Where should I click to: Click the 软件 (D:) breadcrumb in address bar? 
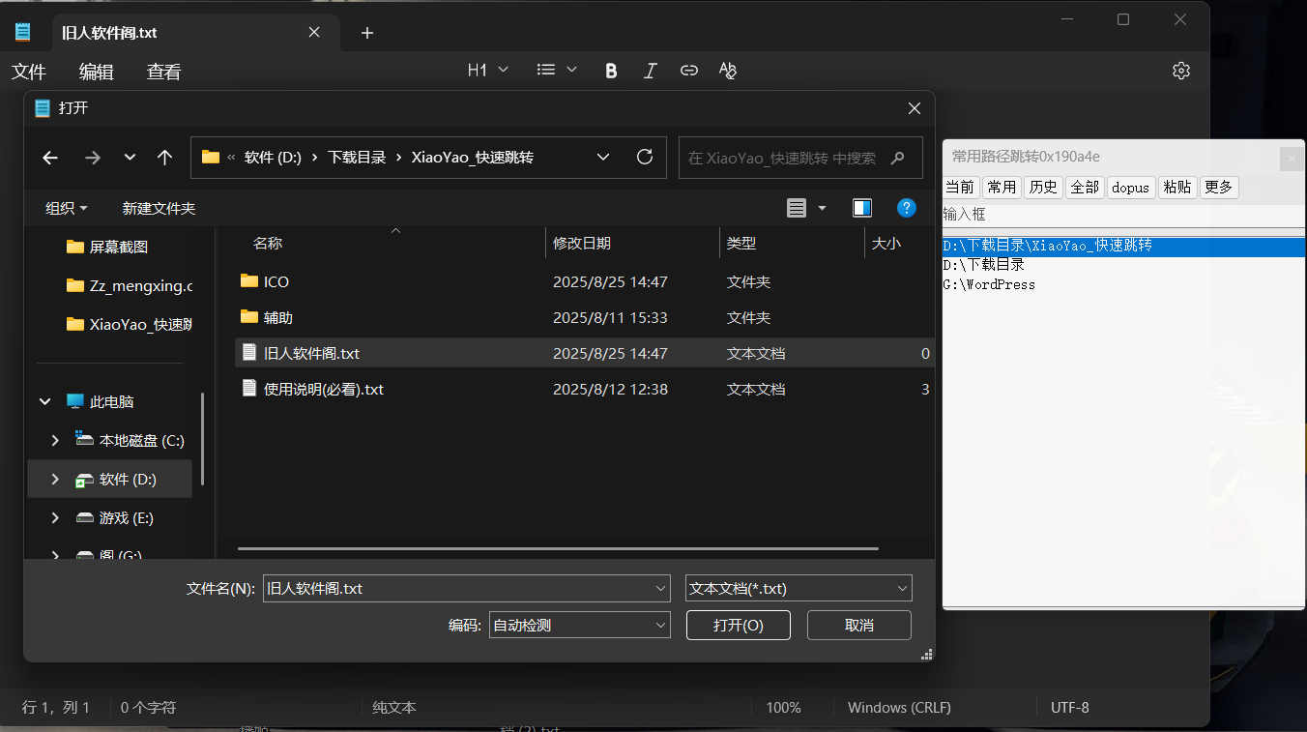(273, 158)
